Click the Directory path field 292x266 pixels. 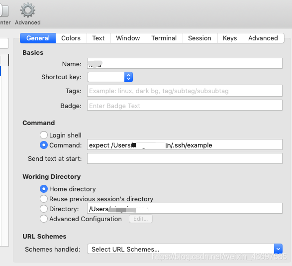(185, 208)
